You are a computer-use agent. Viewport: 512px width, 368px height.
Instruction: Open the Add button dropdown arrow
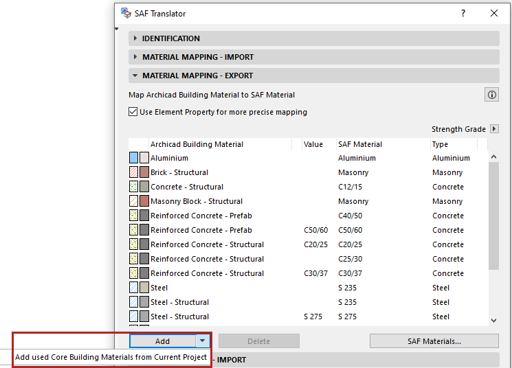pos(202,341)
